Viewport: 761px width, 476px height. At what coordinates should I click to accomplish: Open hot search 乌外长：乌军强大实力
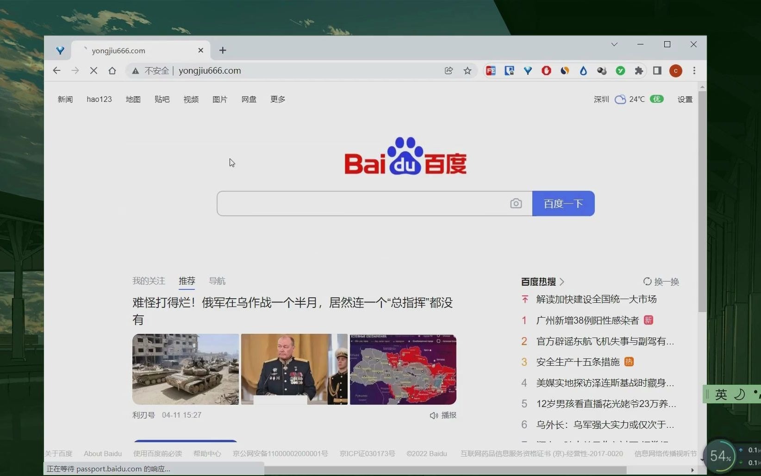coord(605,425)
